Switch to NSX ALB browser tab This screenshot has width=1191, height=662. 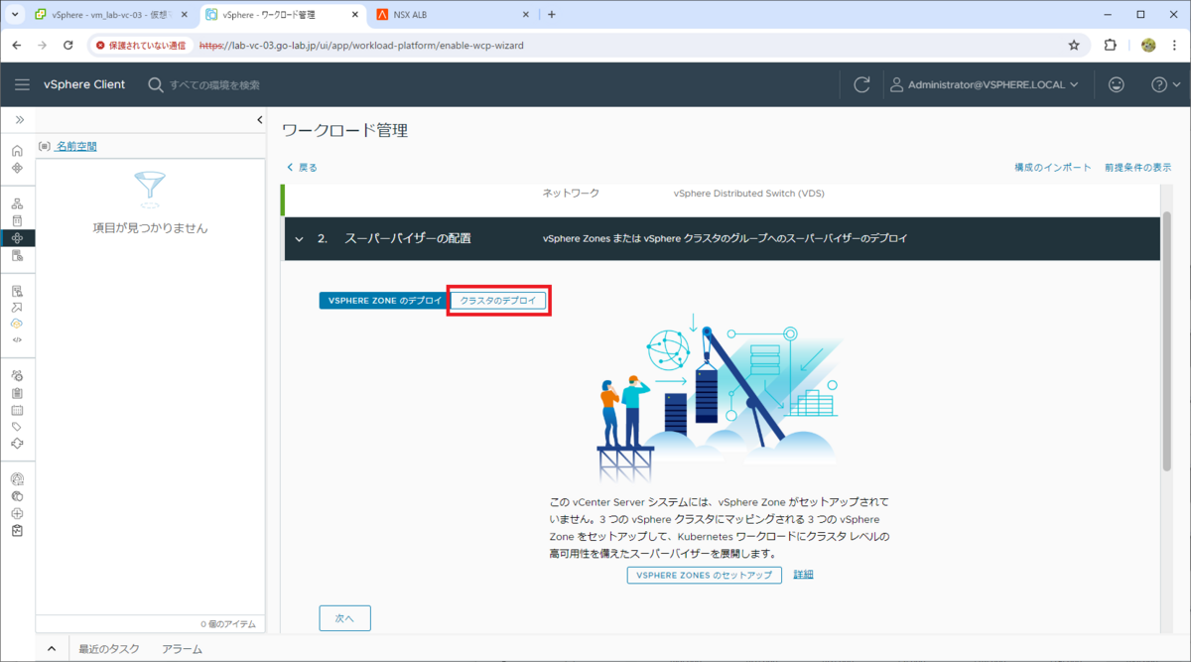pos(452,15)
